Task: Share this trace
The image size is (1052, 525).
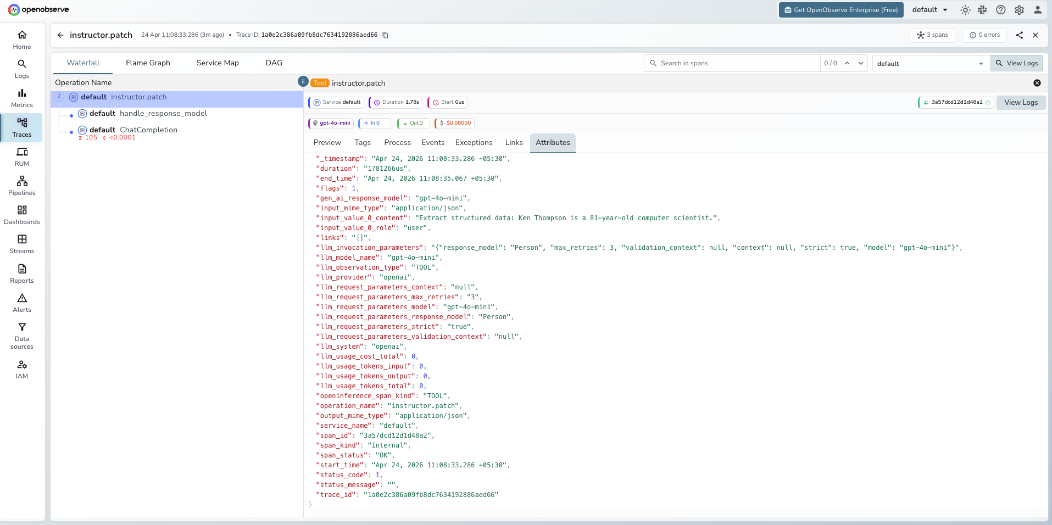Action: [x=1019, y=35]
